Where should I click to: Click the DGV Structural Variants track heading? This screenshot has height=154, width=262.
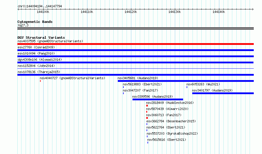41,38
